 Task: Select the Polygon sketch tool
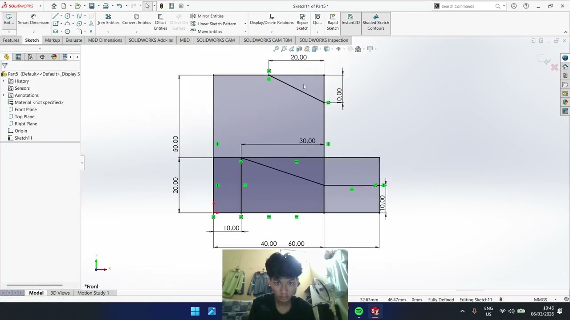coord(67,31)
